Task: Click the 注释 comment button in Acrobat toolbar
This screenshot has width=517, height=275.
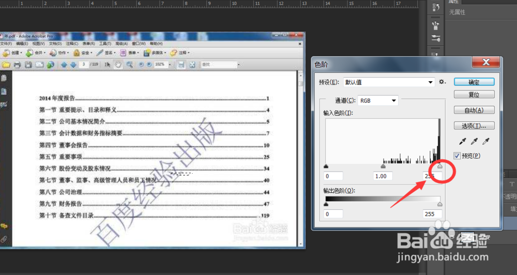Action: (180, 53)
